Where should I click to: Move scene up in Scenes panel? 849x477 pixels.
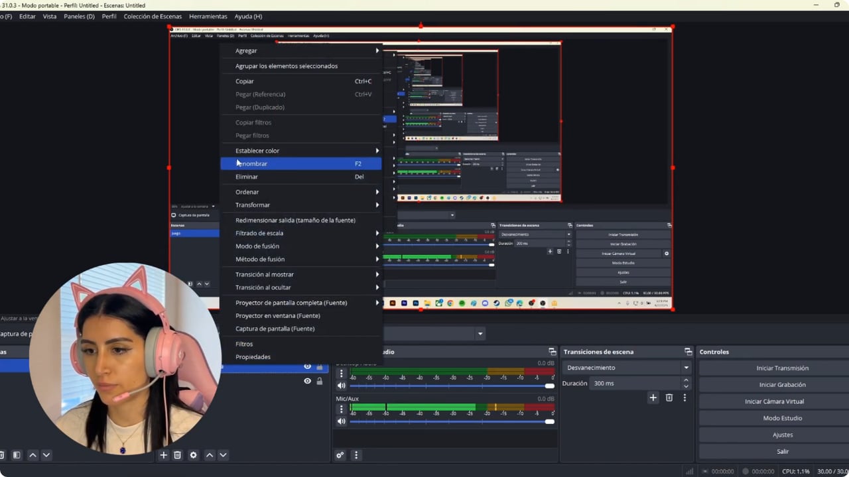[33, 455]
